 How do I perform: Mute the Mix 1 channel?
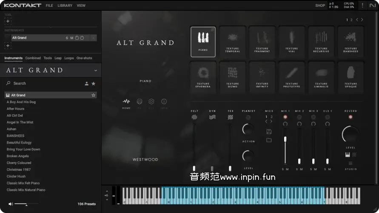tap(288, 169)
